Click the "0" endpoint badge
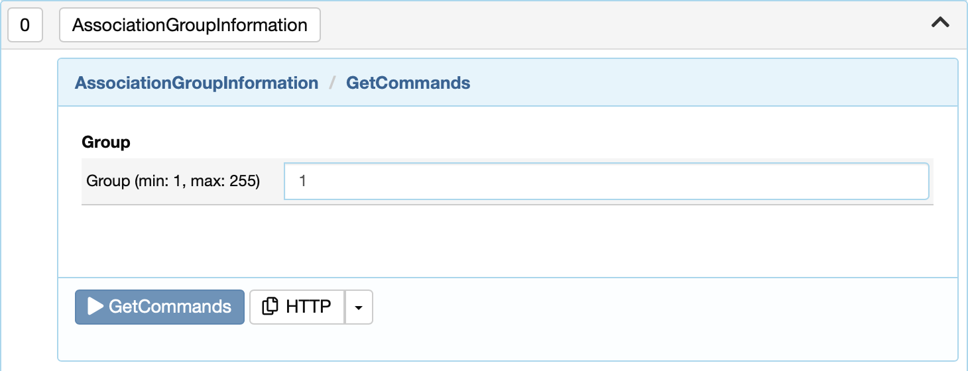The image size is (968, 371). coord(25,25)
